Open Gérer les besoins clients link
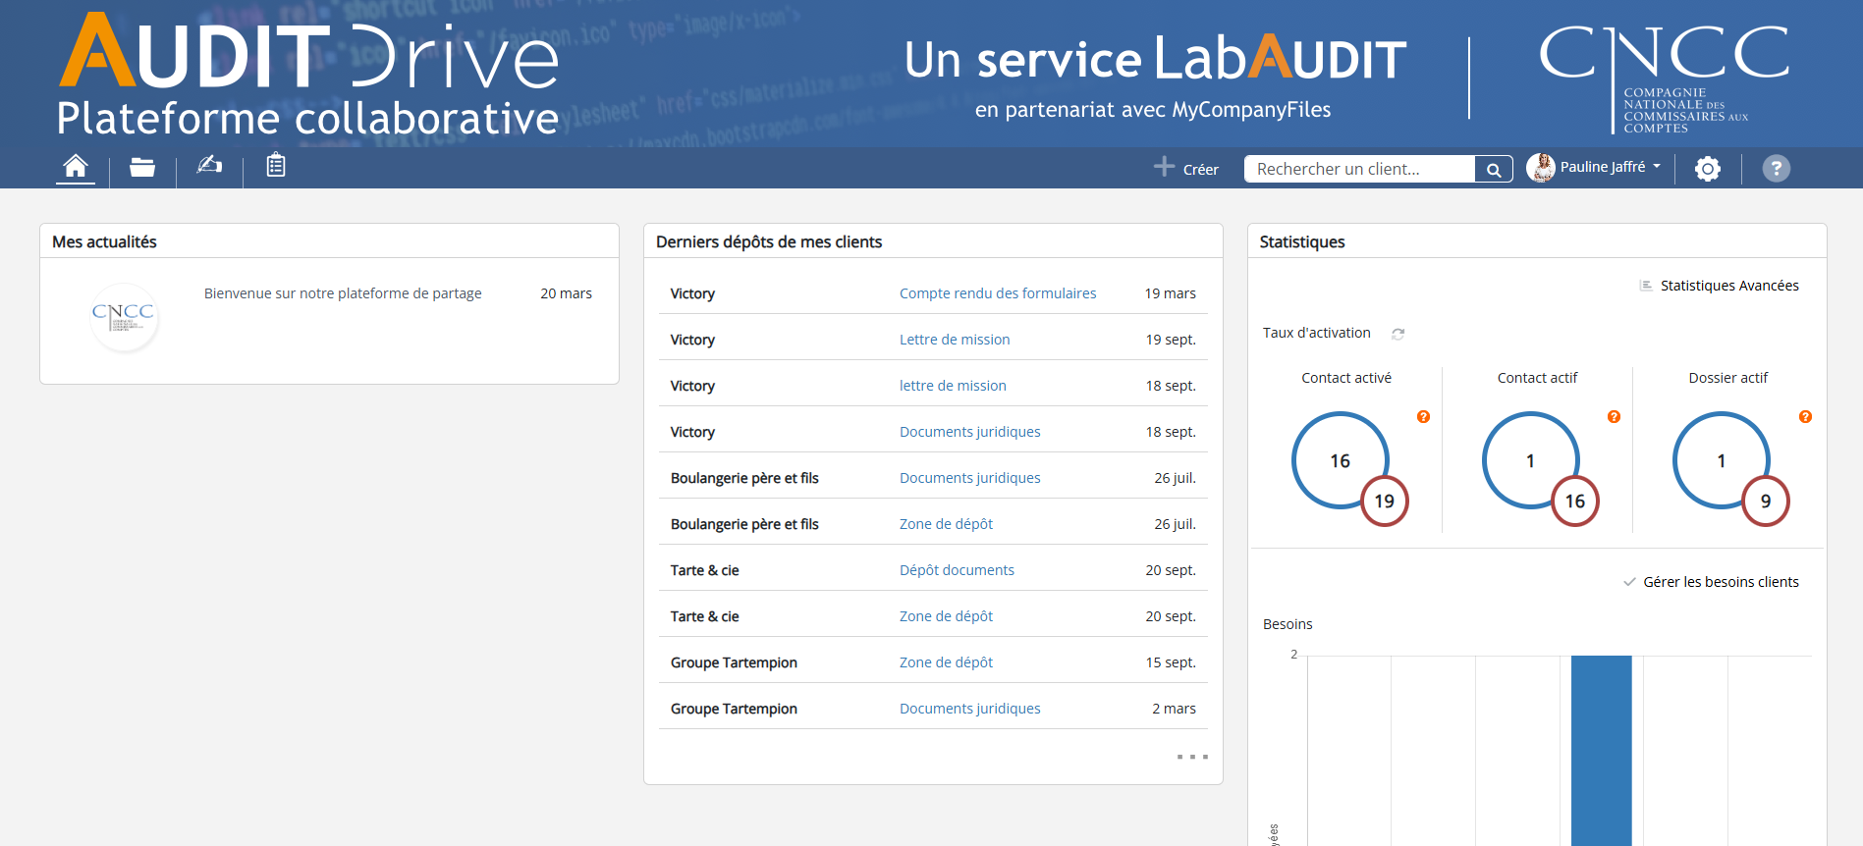Screen dimensions: 1863x846 [x=1721, y=582]
